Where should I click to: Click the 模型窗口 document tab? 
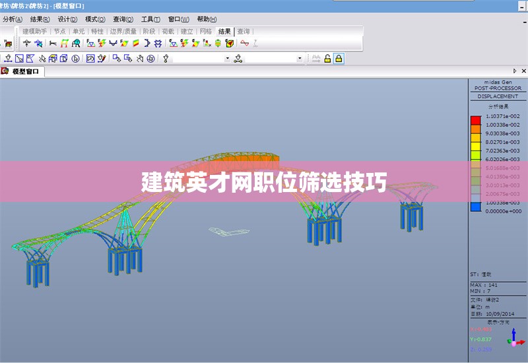pos(25,71)
